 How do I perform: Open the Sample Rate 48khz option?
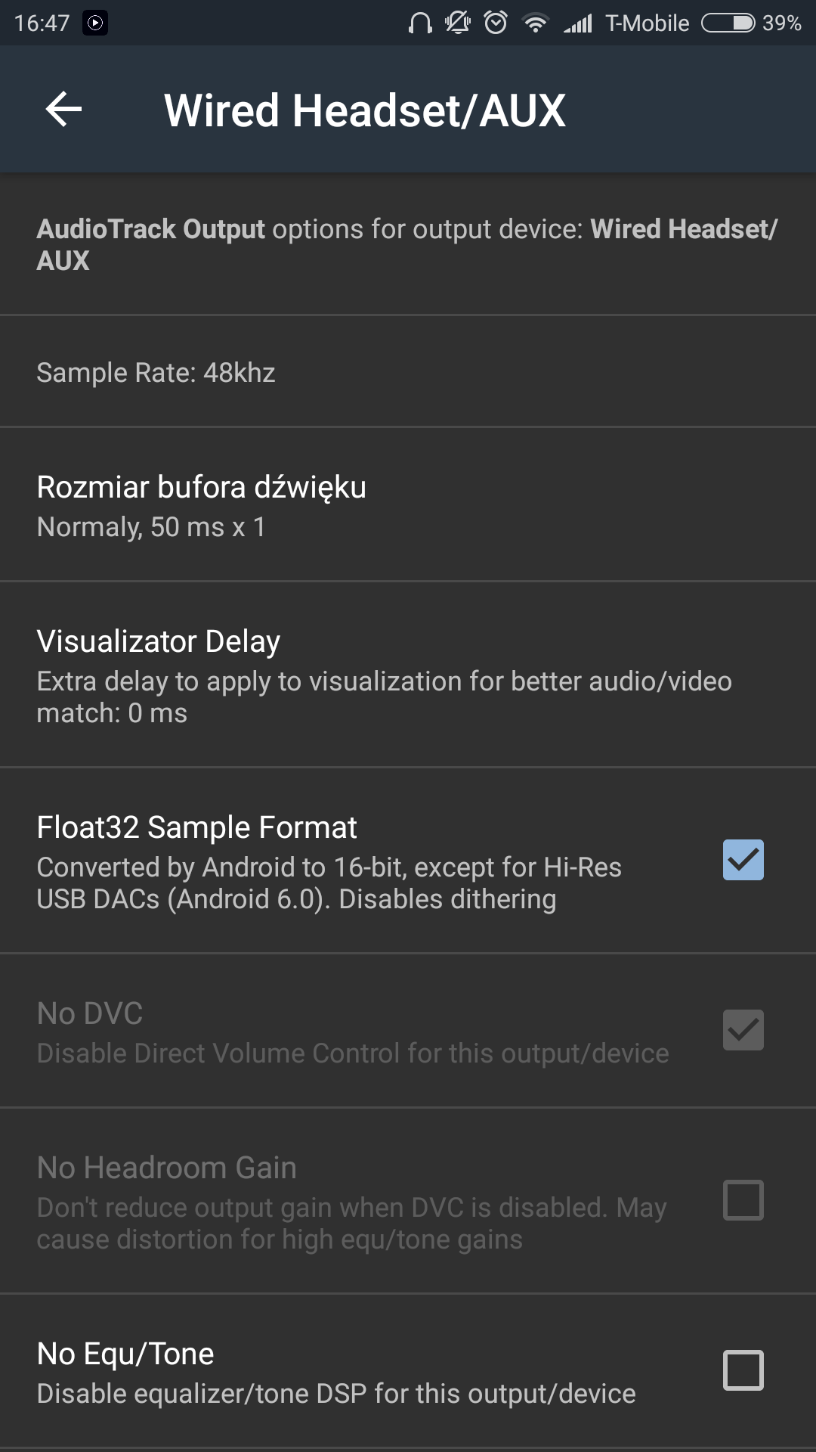click(156, 373)
